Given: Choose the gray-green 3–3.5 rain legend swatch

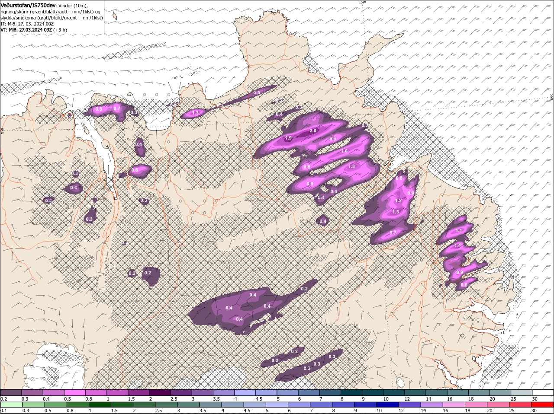Looking at the screenshot, I should pos(189,405).
